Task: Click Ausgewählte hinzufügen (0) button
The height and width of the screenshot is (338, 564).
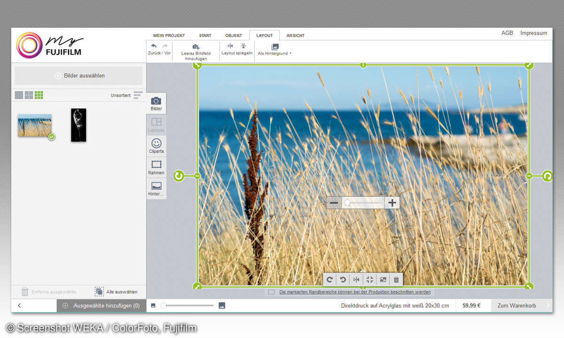Action: click(x=102, y=306)
